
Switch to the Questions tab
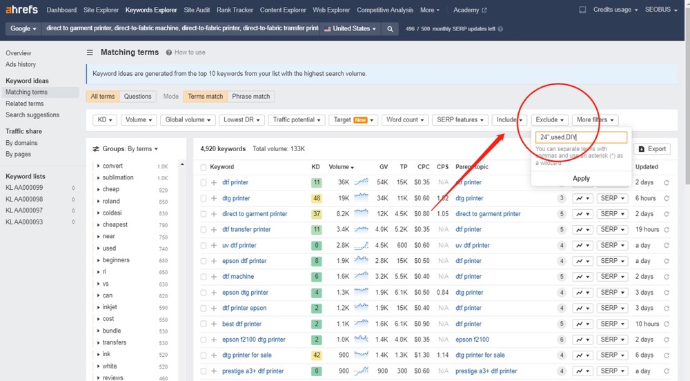coord(138,97)
